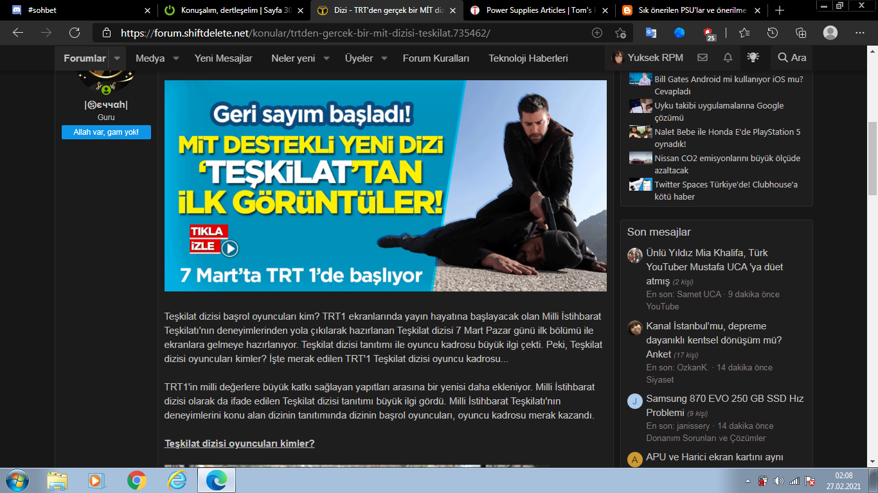Expand the Üyeler dropdown arrow

(x=384, y=58)
